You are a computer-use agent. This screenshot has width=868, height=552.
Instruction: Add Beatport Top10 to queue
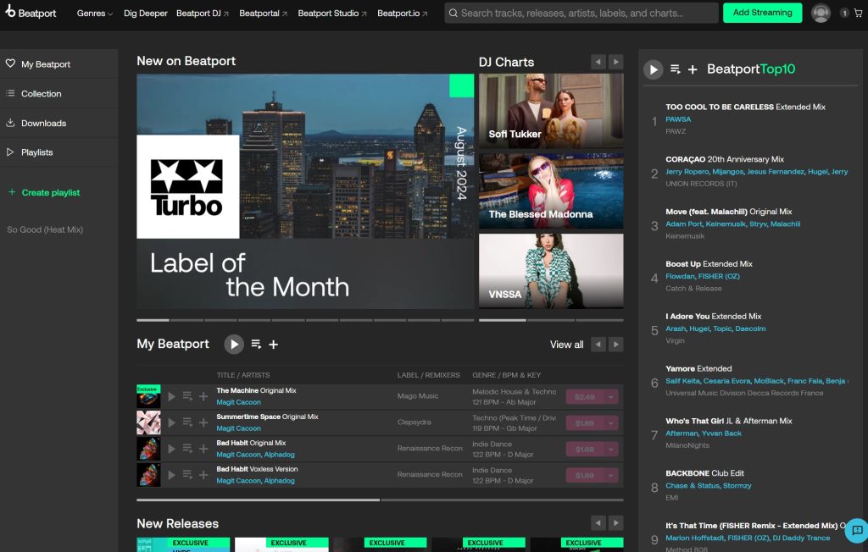[676, 69]
